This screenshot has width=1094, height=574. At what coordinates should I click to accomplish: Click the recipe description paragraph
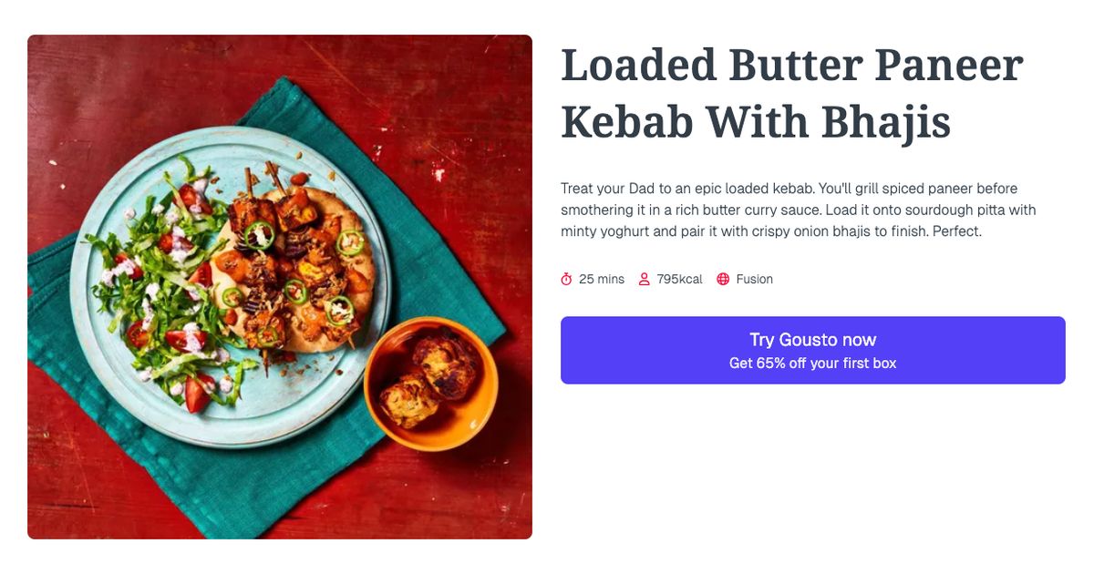(x=798, y=210)
